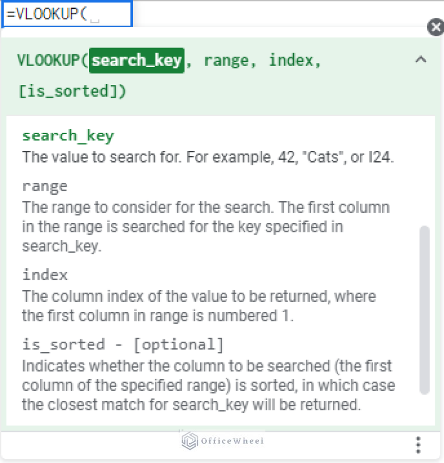This screenshot has width=444, height=463.
Task: Select the search_key section heading
Action: [68, 135]
